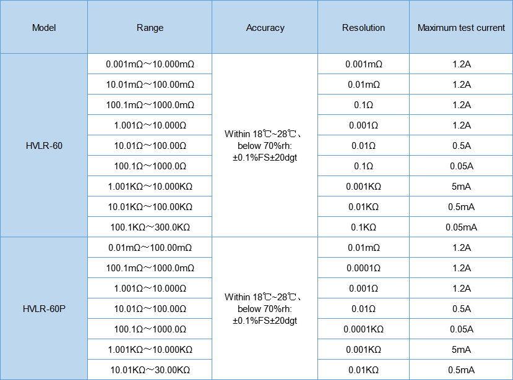Click the 10.01KΩ～30.00KΩ range cell
Screen dimensions: 513x380
click(150, 370)
